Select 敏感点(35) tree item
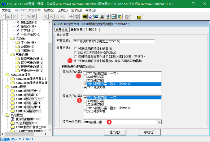This screenshot has width=210, height=142. tap(28, 27)
